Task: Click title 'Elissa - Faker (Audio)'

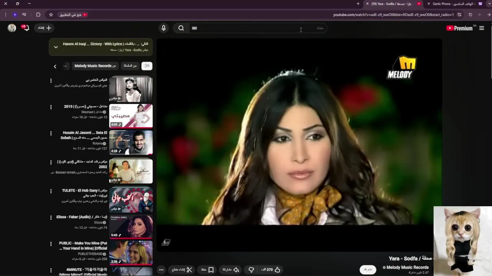Action: (82, 217)
